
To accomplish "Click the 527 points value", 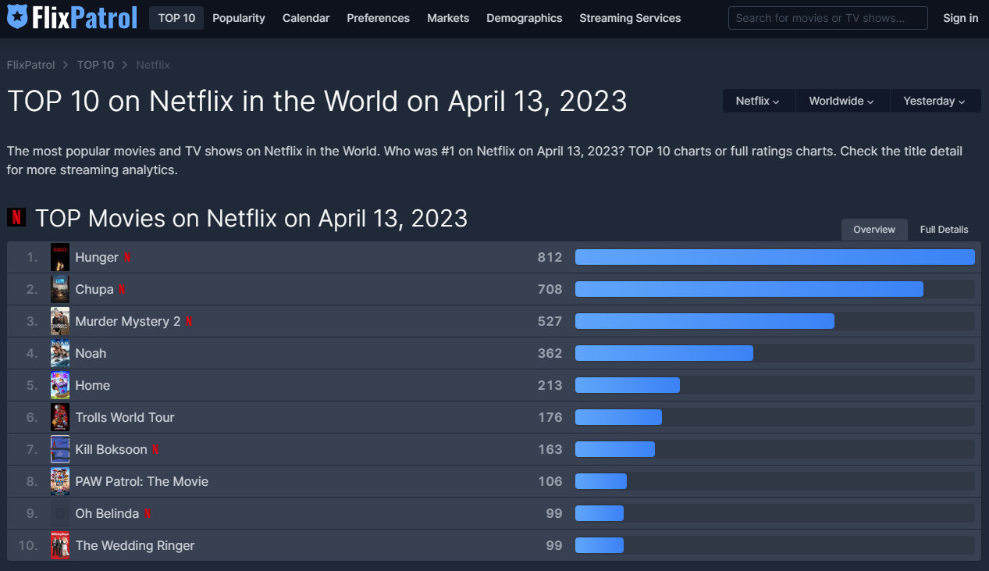I will click(x=550, y=321).
